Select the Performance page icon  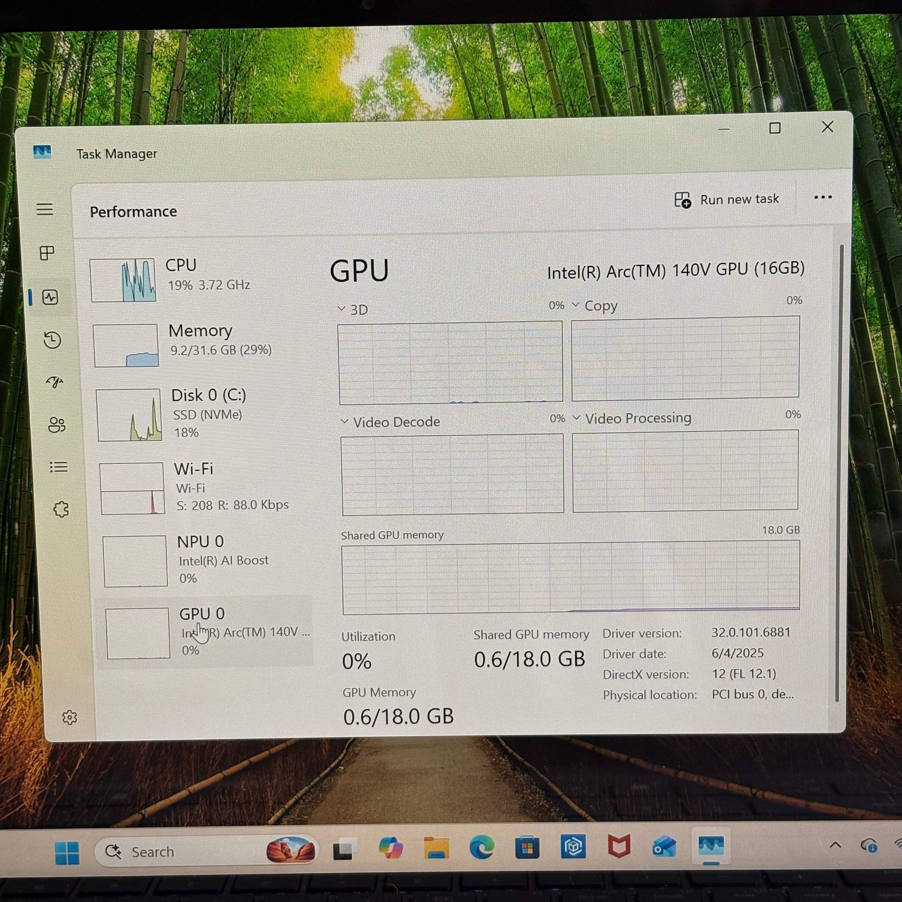click(50, 297)
